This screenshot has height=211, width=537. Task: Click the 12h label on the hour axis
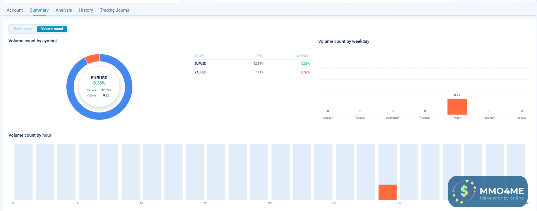[x=270, y=203]
